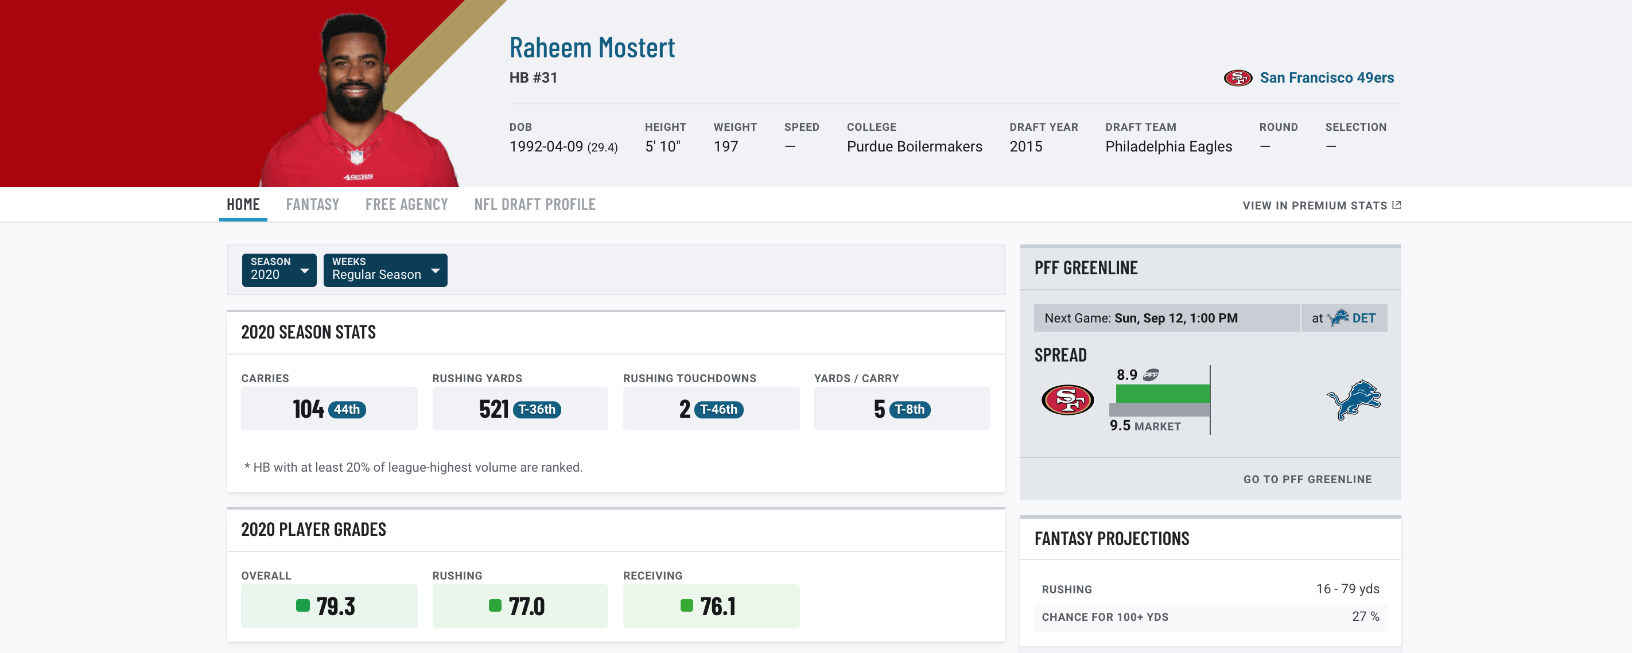Image resolution: width=1632 pixels, height=653 pixels.
Task: Click the 16 - 79 yds rushing projection
Action: click(x=1347, y=589)
